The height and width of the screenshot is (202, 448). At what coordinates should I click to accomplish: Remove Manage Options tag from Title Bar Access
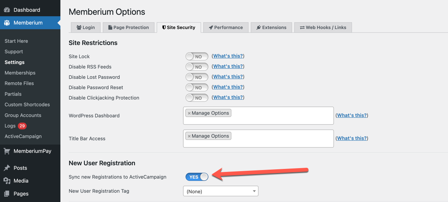(x=189, y=137)
